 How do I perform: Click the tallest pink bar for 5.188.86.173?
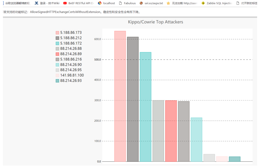tap(120, 96)
